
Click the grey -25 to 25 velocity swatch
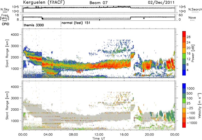(184, 106)
